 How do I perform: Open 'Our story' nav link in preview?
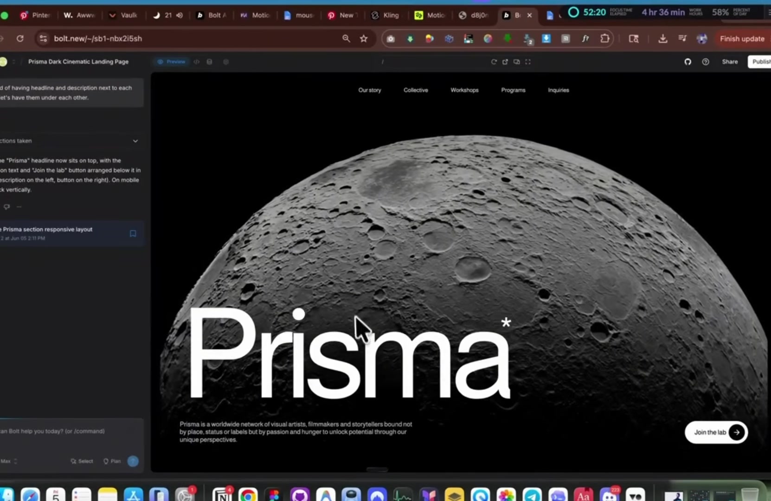tap(370, 90)
